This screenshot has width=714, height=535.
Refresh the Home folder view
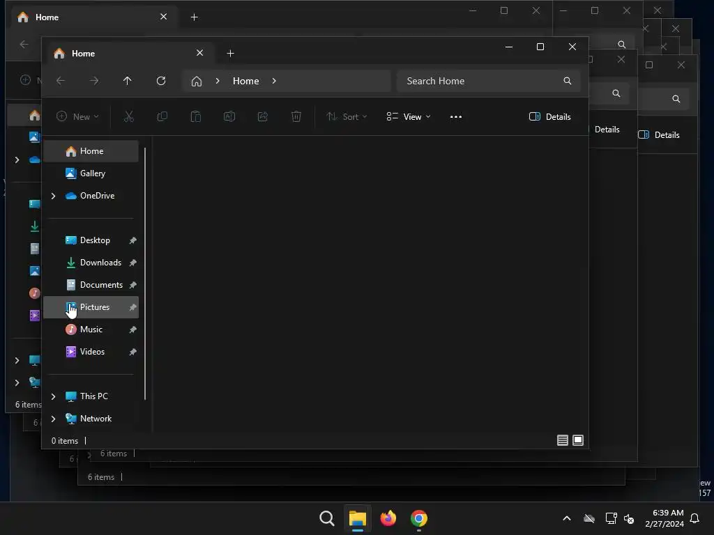[161, 81]
